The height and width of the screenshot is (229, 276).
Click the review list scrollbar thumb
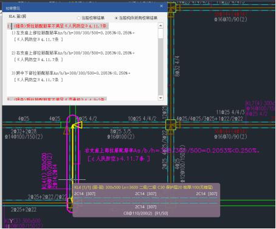click(160, 33)
